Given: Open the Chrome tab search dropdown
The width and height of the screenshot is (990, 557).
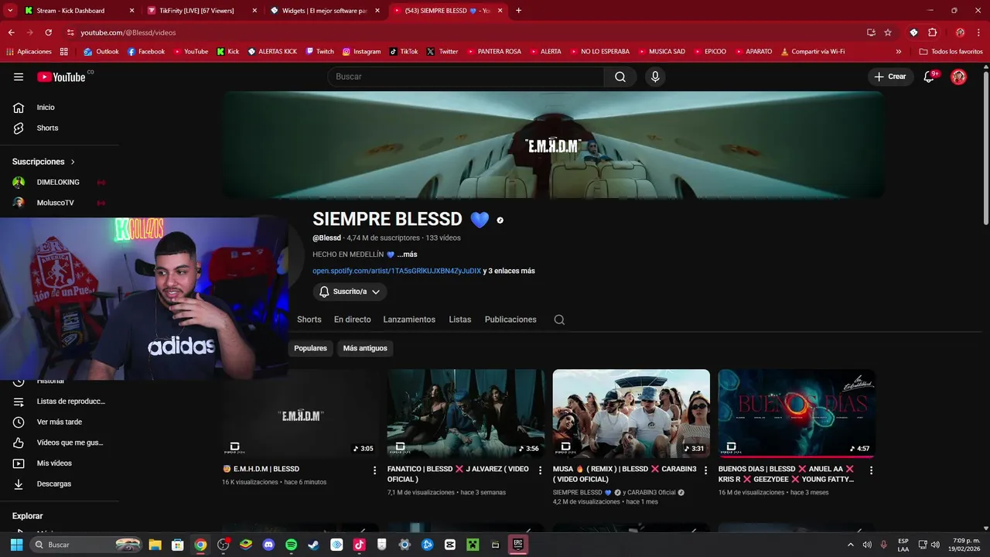Looking at the screenshot, I should pos(11,11).
